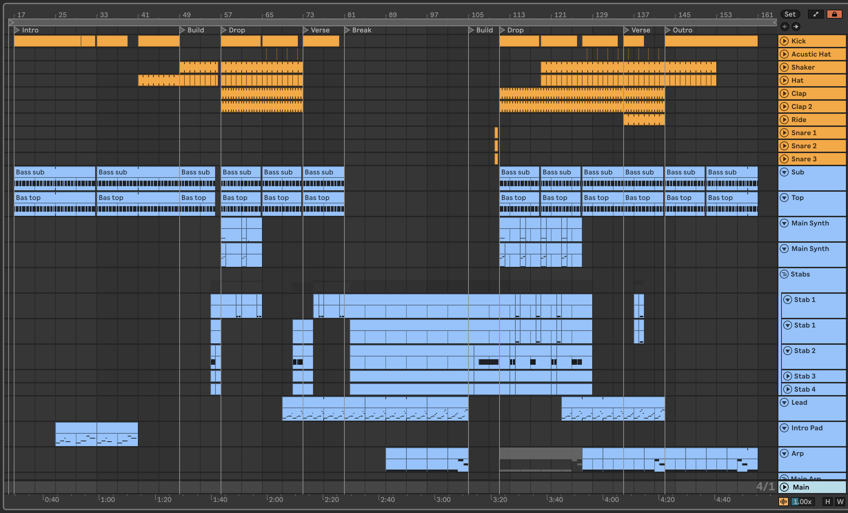848x513 pixels.
Task: Jump to next locator arrow
Action: click(x=796, y=27)
